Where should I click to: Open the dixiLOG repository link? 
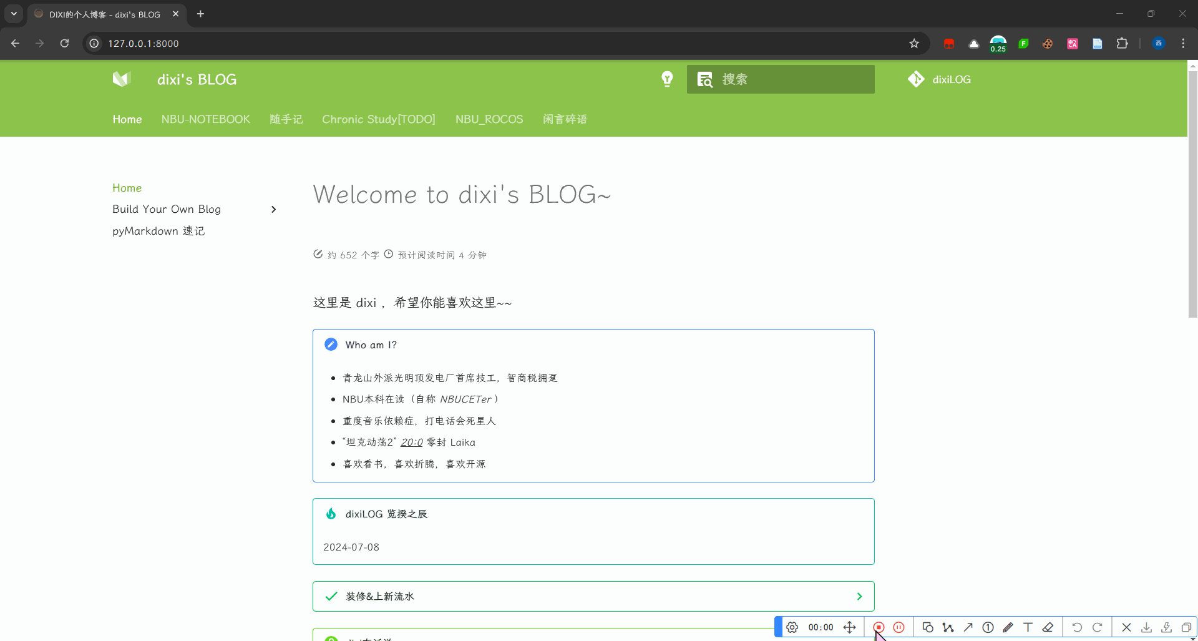[939, 79]
